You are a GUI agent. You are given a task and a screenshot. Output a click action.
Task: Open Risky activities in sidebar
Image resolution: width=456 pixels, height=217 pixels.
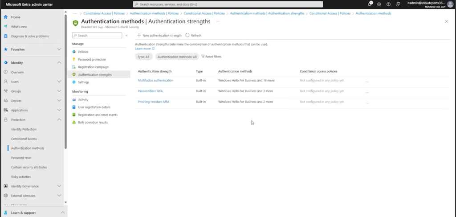21,177
